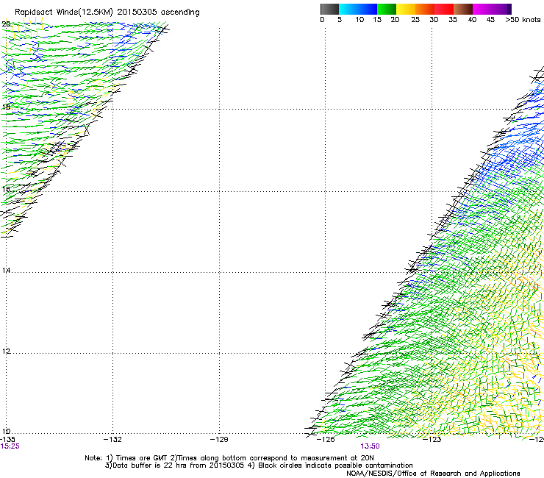Click the longitude label '-123'

click(x=432, y=440)
